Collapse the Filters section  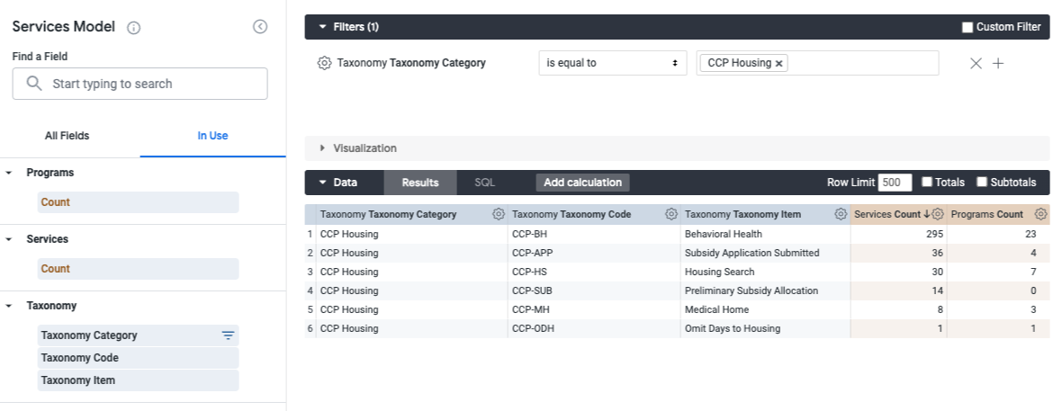(x=322, y=27)
